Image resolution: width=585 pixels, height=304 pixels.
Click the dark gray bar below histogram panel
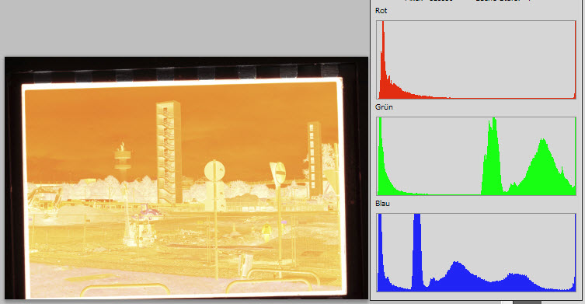point(527,302)
